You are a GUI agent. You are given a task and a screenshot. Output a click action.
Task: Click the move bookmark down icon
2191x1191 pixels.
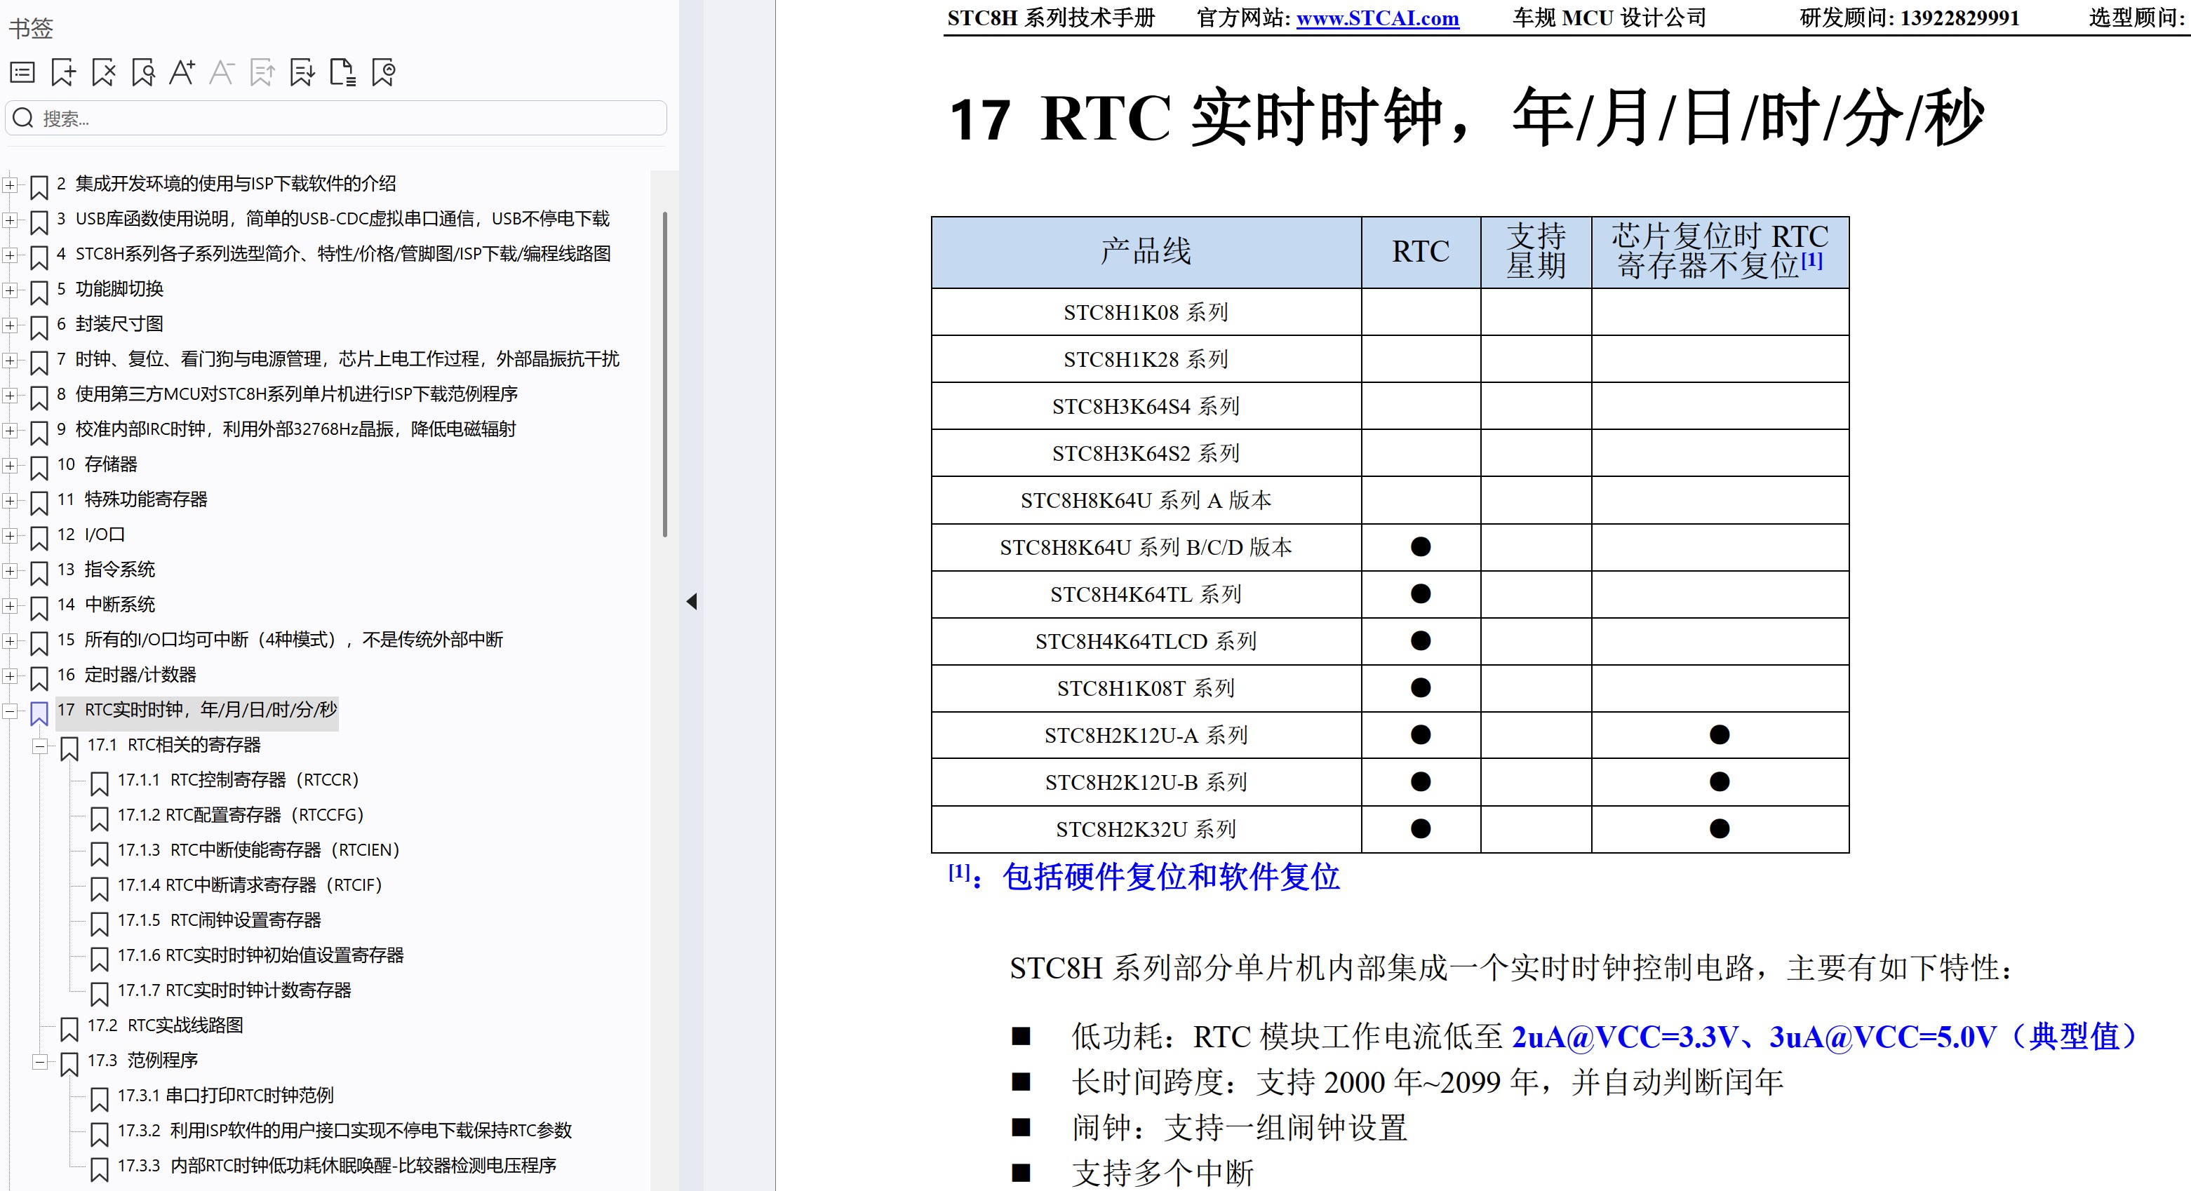302,72
